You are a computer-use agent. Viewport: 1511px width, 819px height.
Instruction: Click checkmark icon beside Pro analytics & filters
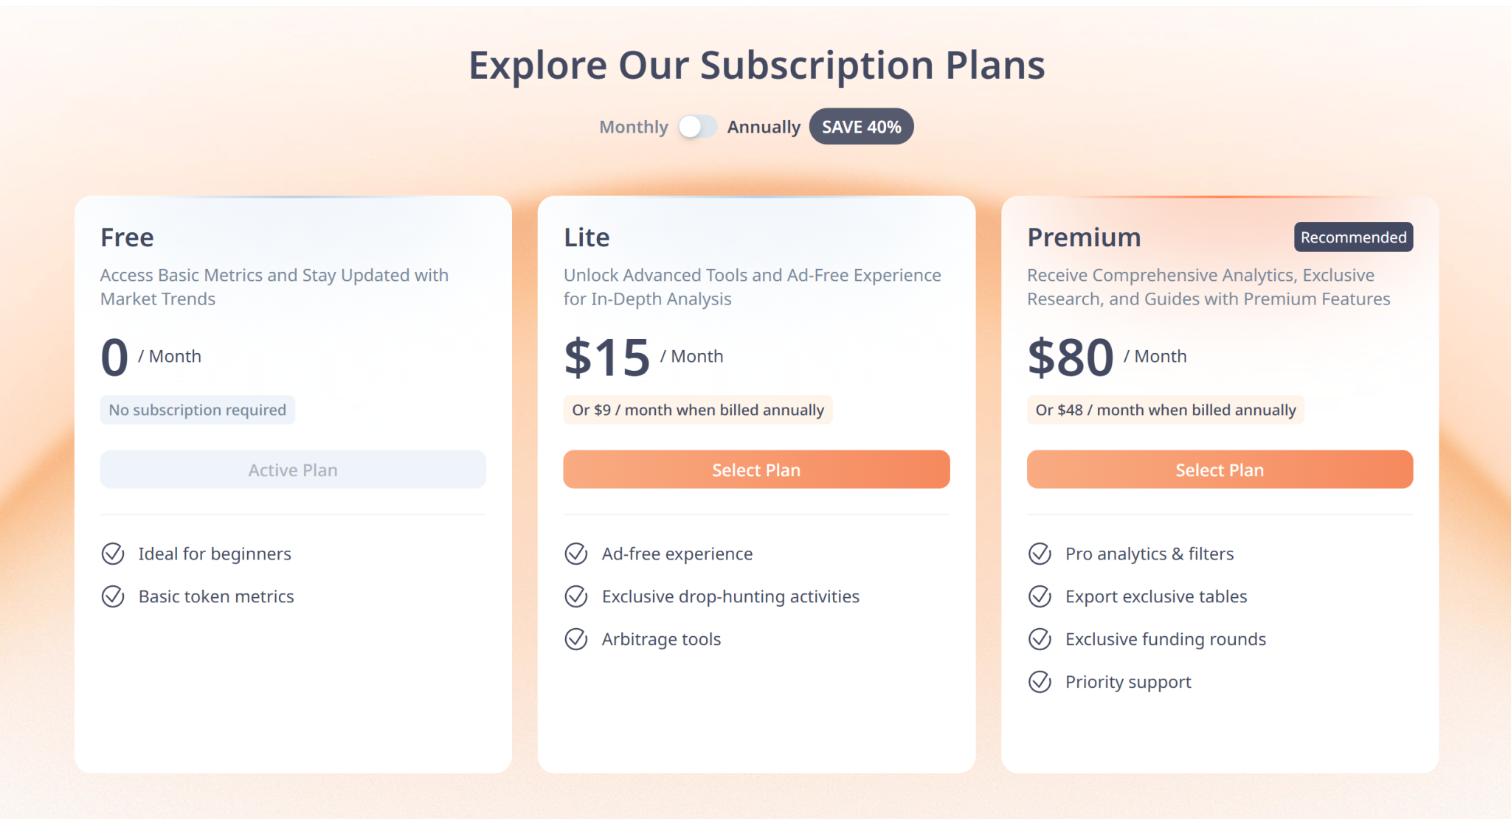(1040, 554)
